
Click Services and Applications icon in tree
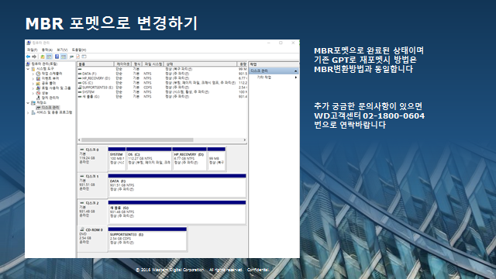coord(33,112)
